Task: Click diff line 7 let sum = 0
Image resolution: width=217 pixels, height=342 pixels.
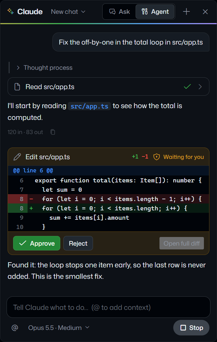Action: [x=108, y=190]
